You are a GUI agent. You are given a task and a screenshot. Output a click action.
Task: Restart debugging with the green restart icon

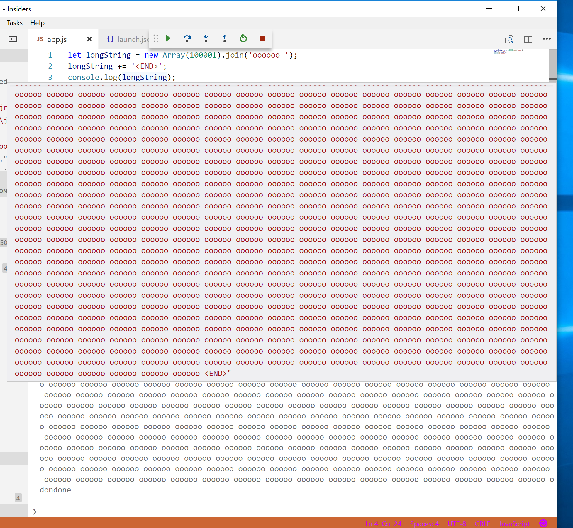243,38
